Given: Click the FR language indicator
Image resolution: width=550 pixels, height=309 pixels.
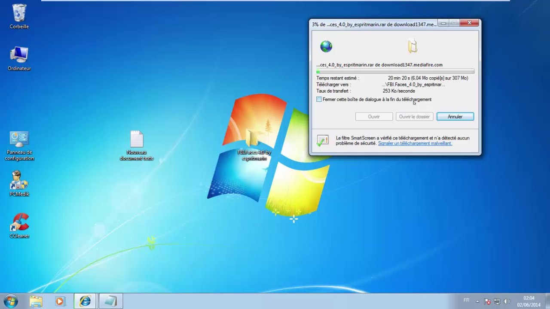Looking at the screenshot, I should pyautogui.click(x=466, y=300).
